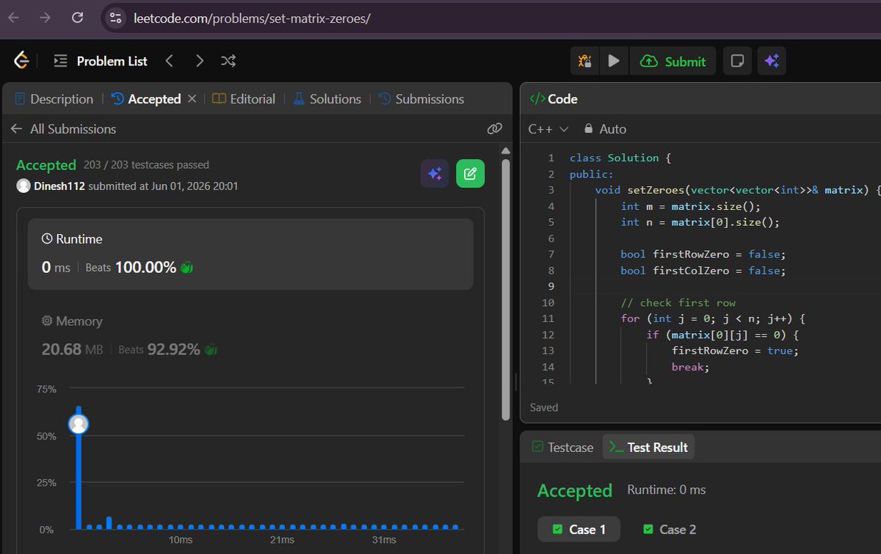The image size is (881, 554).
Task: Select the Memory stats section
Action: point(250,336)
